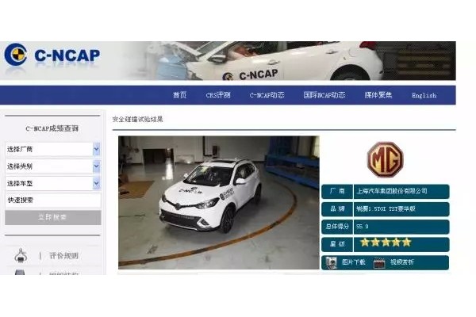The image size is (476, 317).
Task: Select the 锐腾1.5TGI TST豪华版 model text
Action: point(386,209)
